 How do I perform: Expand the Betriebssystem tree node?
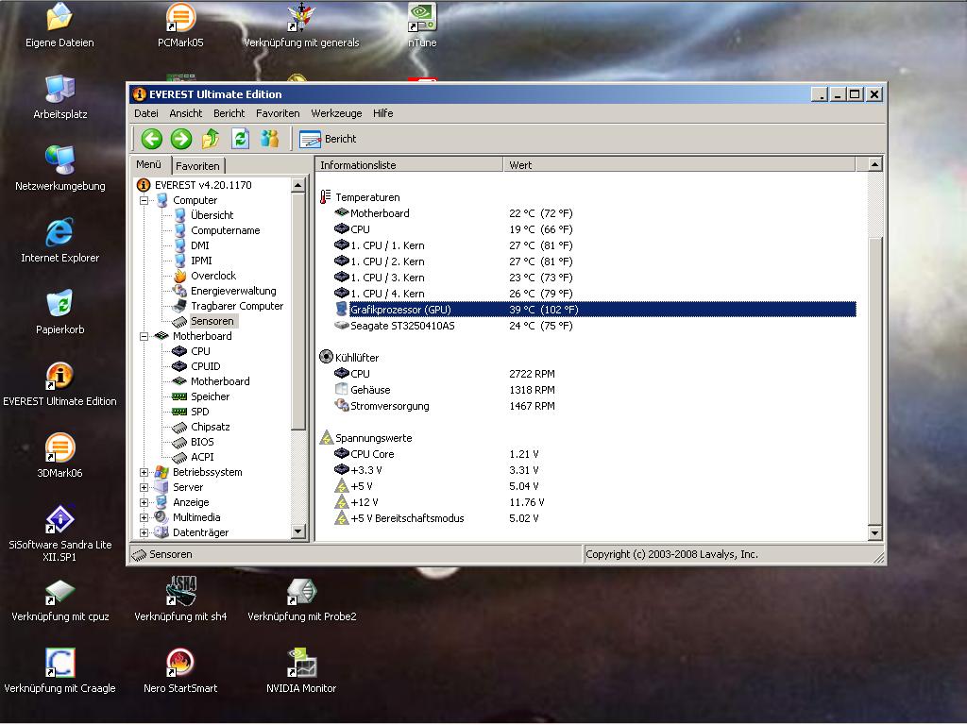coord(144,473)
